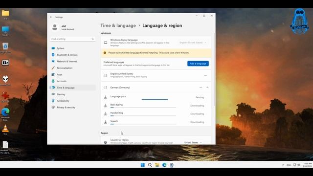Show hidden icons in system tray
This screenshot has width=313, height=176.
[283, 165]
